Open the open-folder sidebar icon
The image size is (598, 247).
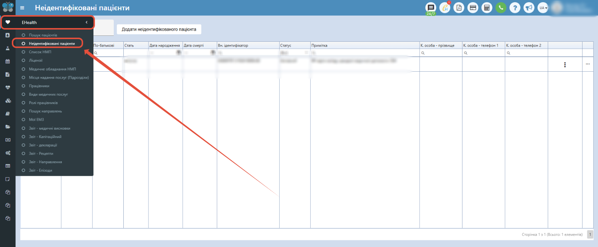point(8,127)
